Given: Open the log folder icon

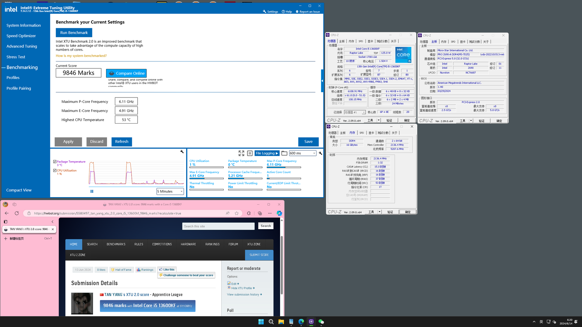Looking at the screenshot, I should click(284, 153).
